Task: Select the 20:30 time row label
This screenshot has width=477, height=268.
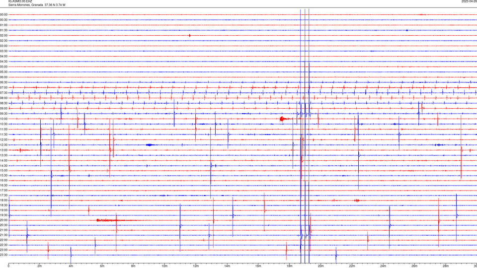Action: [4, 225]
